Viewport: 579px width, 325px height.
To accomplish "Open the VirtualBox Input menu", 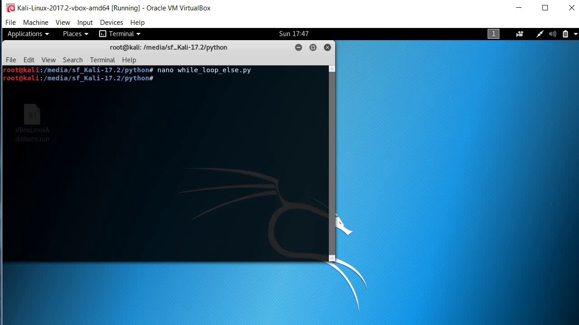I will pos(85,22).
